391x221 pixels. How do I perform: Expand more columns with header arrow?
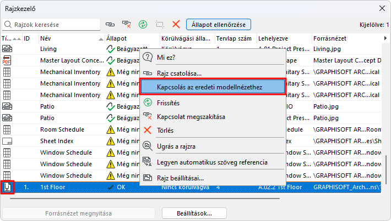(x=385, y=38)
